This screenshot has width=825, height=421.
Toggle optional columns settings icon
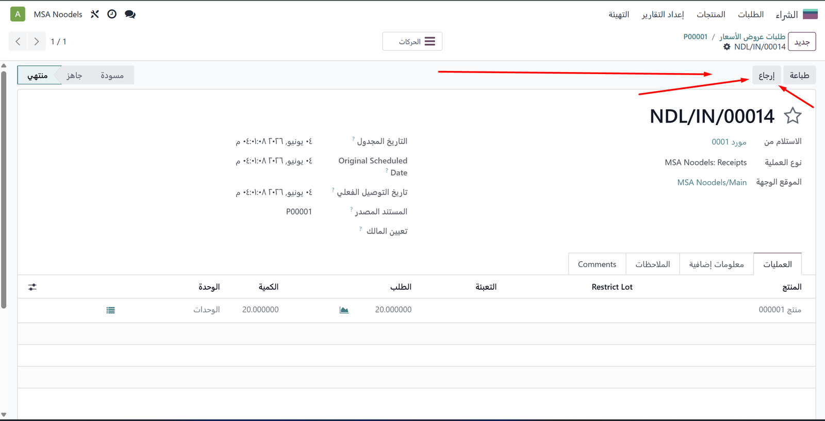(32, 287)
